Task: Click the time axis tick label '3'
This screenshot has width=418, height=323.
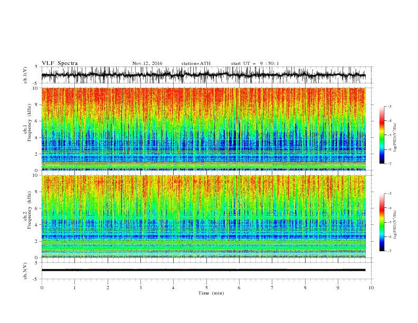Action: coord(140,288)
